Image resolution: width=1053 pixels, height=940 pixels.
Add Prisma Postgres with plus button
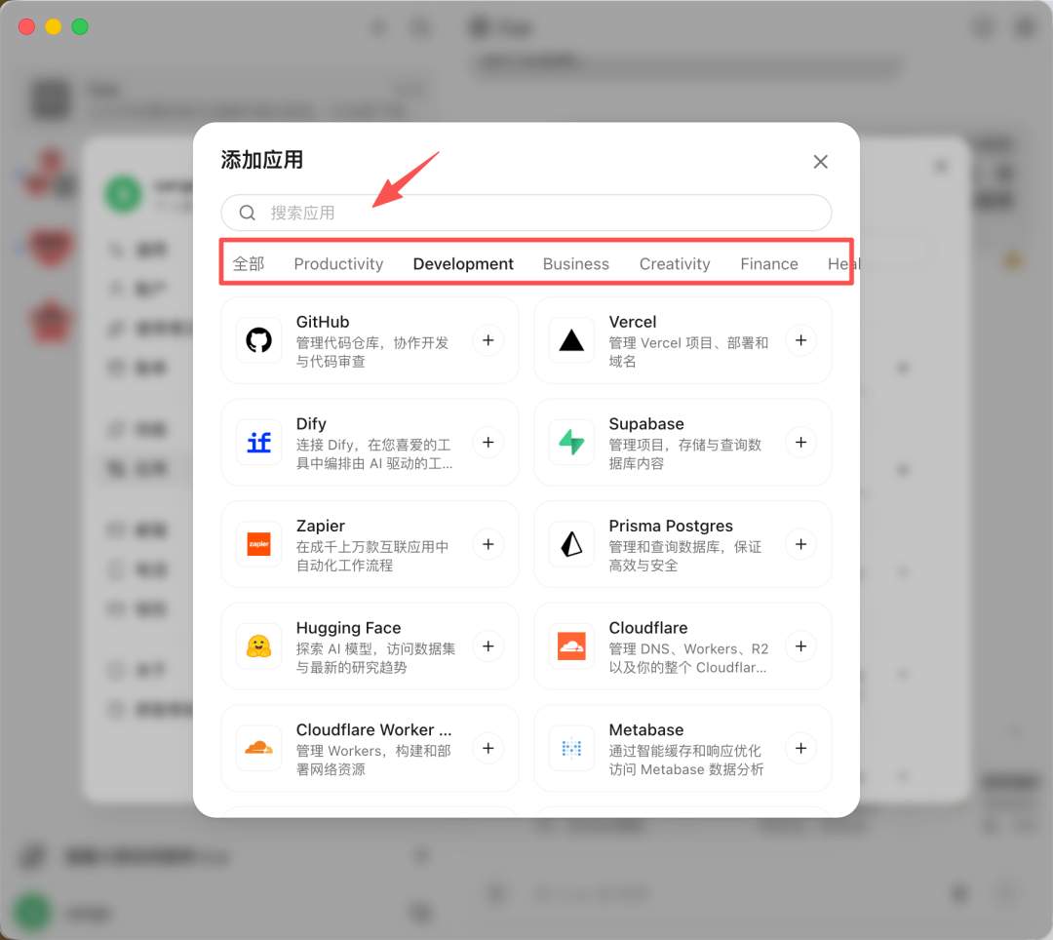(x=800, y=544)
